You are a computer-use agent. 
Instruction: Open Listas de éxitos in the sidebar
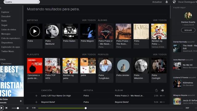pyautogui.click(x=9, y=30)
